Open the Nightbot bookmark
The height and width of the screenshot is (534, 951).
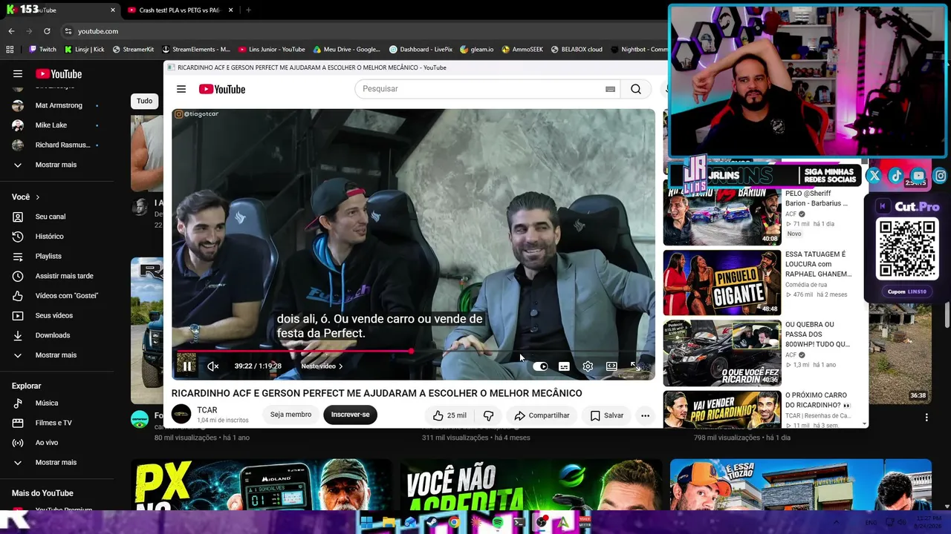pos(639,50)
